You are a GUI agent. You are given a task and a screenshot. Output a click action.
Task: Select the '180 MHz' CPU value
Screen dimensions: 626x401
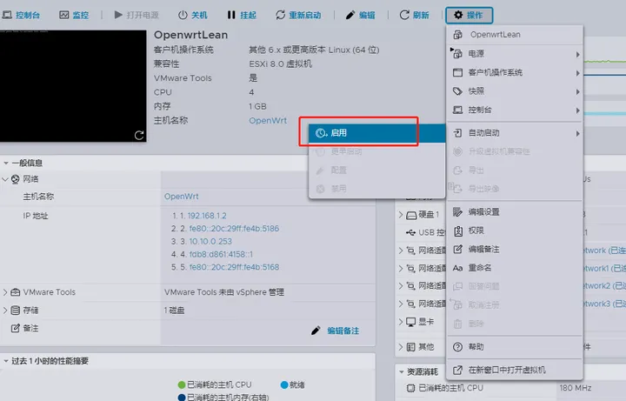576,388
